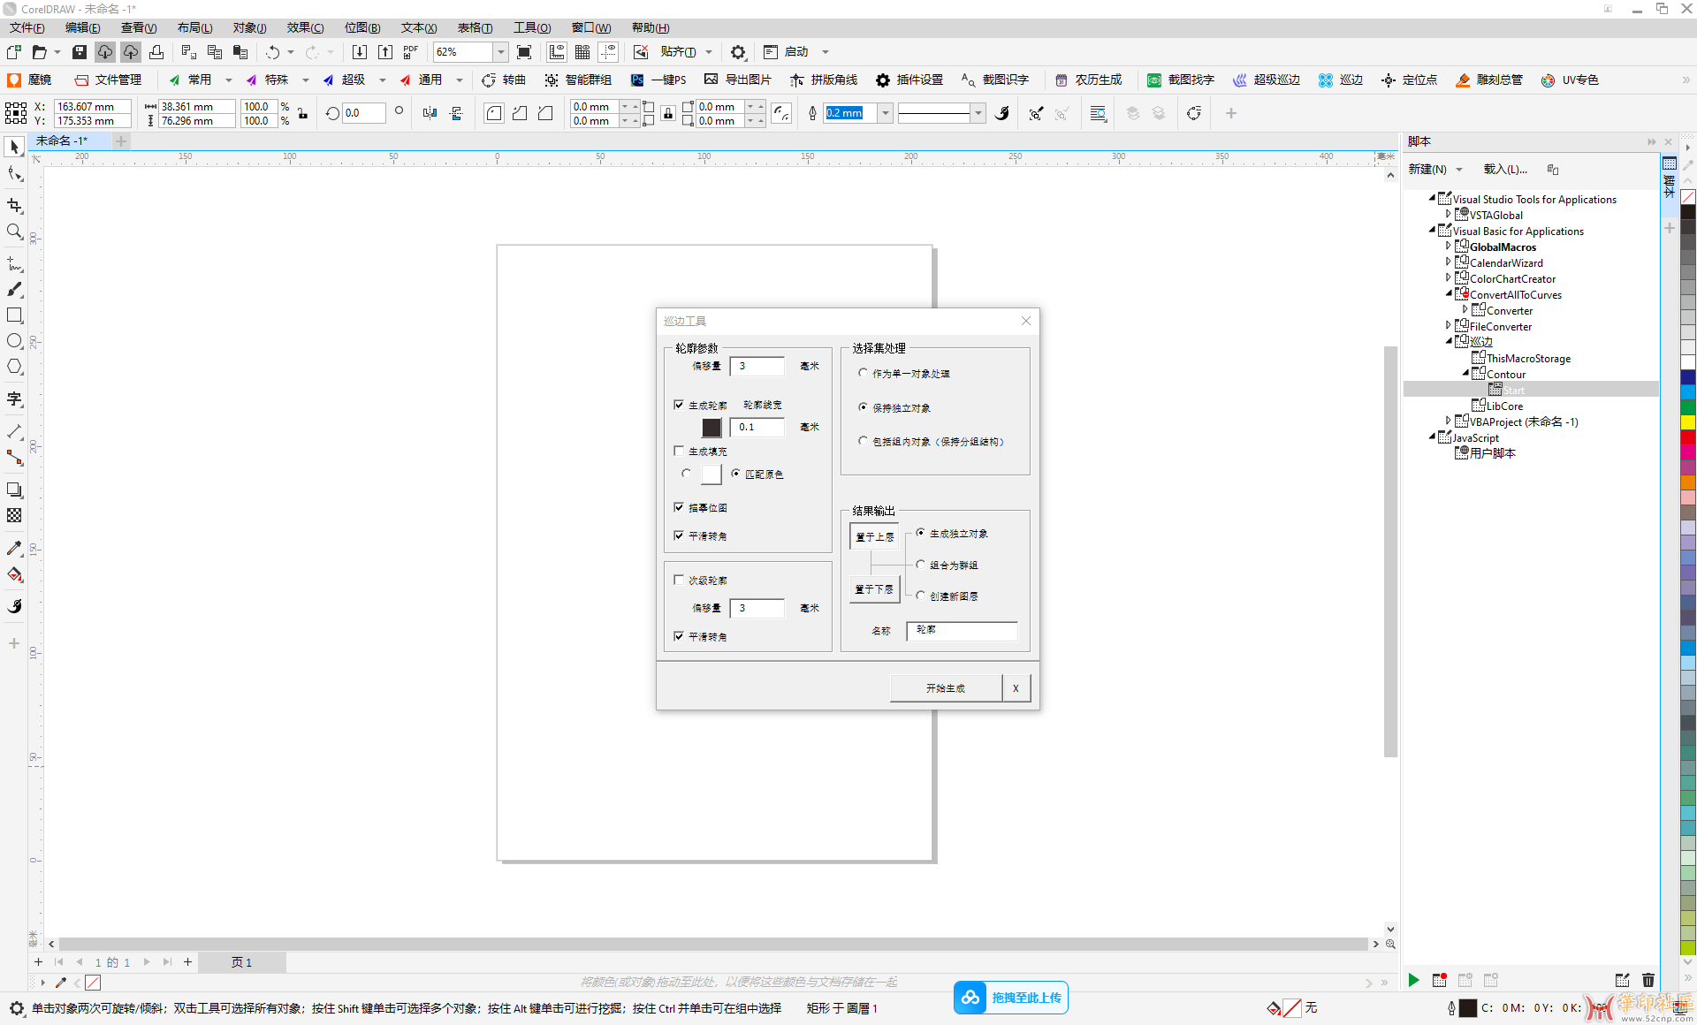The height and width of the screenshot is (1025, 1697).
Task: Expand the 贴齐 snap dropdown
Action: click(709, 52)
